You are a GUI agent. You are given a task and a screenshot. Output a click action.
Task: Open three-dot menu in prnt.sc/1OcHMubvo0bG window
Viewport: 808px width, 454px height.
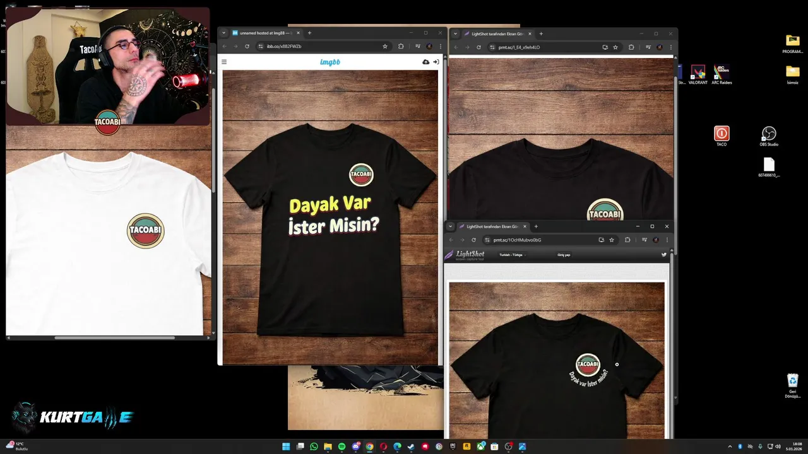pos(667,240)
